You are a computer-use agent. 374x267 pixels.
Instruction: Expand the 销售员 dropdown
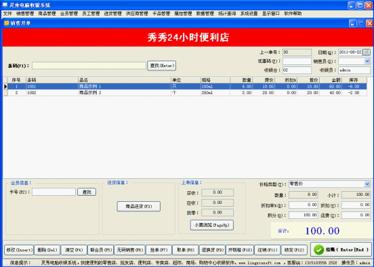pos(367,61)
